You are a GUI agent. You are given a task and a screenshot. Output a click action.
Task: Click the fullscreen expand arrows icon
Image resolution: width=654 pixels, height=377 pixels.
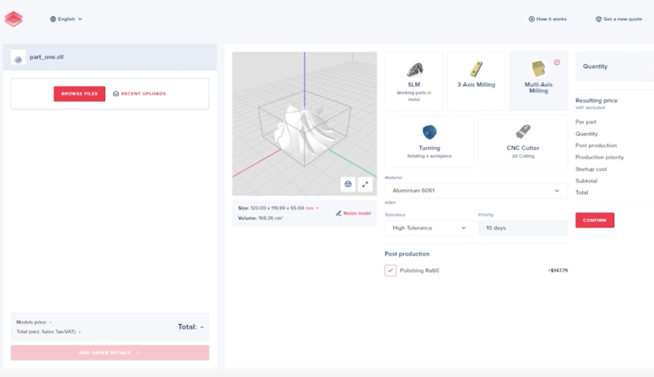click(365, 184)
